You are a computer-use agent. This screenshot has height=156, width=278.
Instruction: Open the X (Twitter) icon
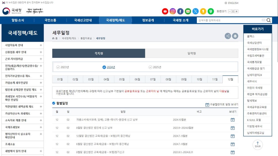[196, 12]
